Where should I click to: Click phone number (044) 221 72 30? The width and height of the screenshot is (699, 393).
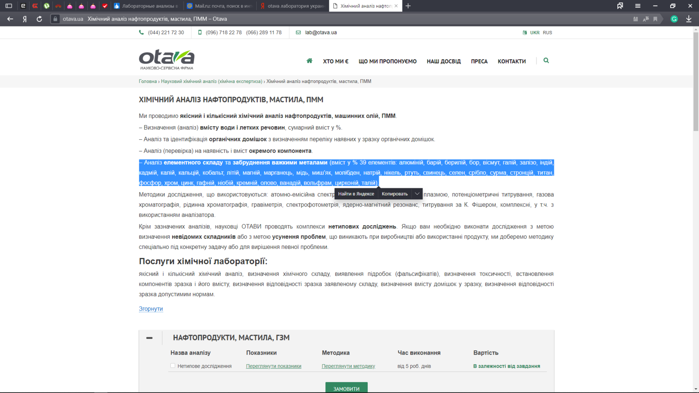tap(166, 33)
